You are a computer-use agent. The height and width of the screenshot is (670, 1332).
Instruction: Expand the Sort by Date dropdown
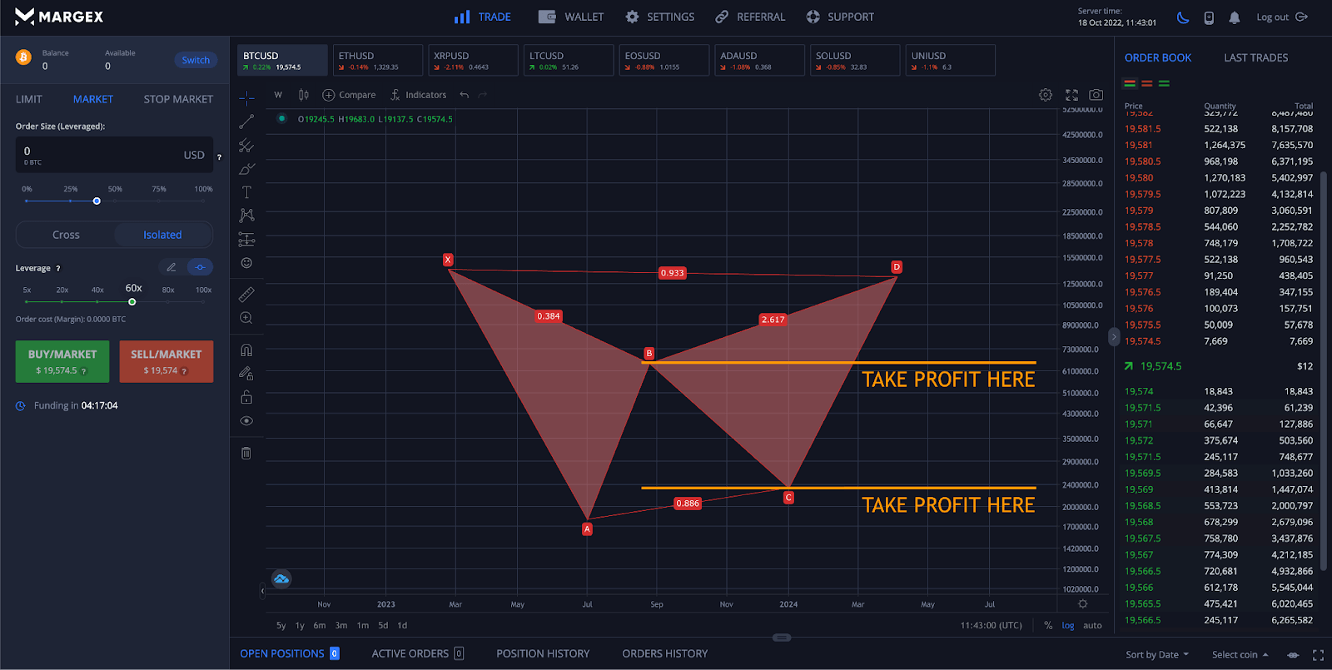(1157, 654)
